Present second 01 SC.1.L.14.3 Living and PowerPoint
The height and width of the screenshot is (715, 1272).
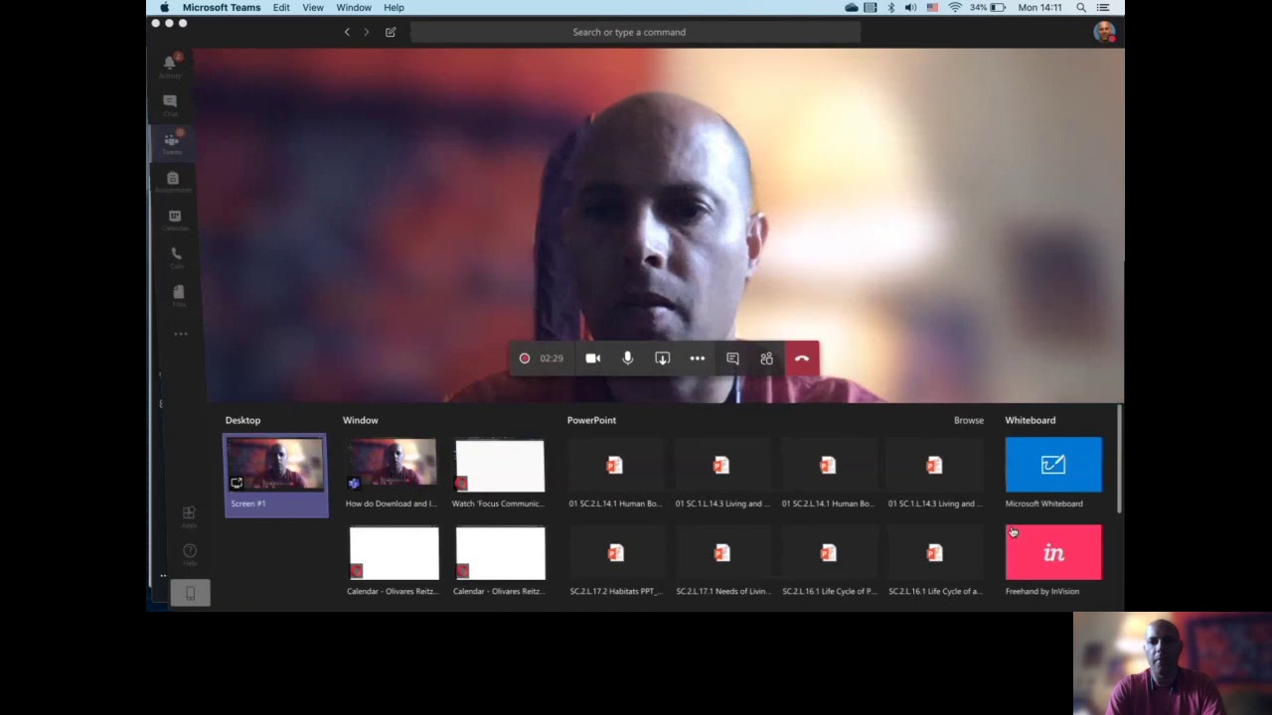pyautogui.click(x=934, y=475)
